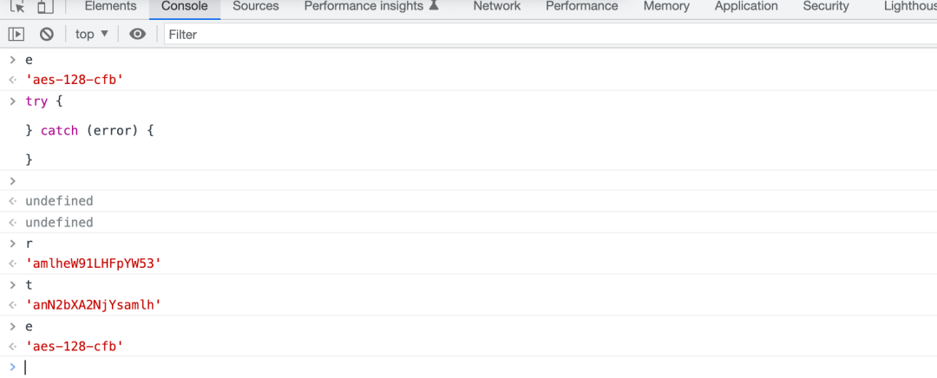Select the Security tab

click(x=826, y=7)
